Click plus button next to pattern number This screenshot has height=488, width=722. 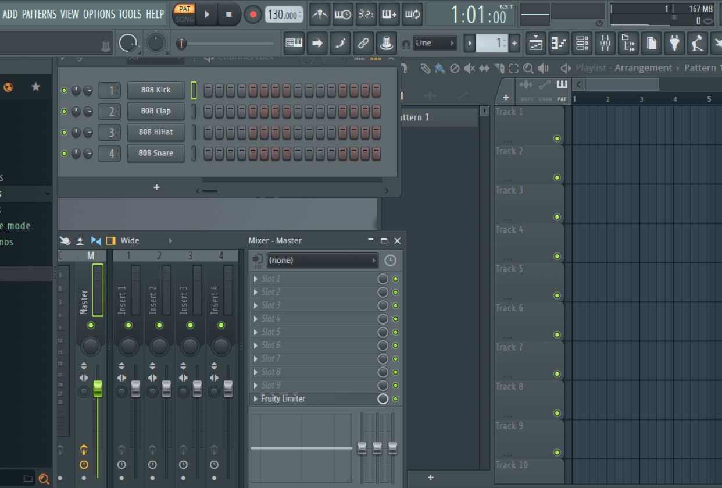point(514,43)
